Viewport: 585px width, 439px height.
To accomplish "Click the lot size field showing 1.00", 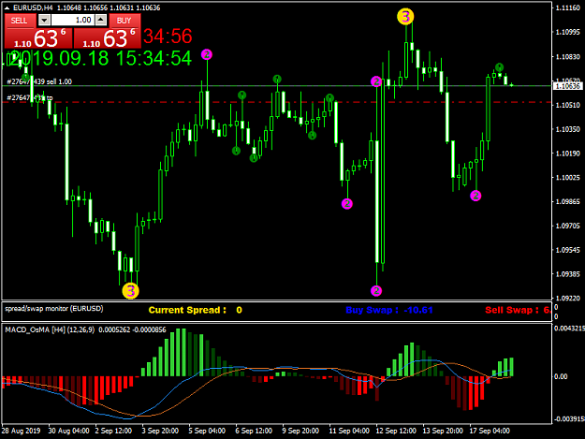I will (x=73, y=21).
